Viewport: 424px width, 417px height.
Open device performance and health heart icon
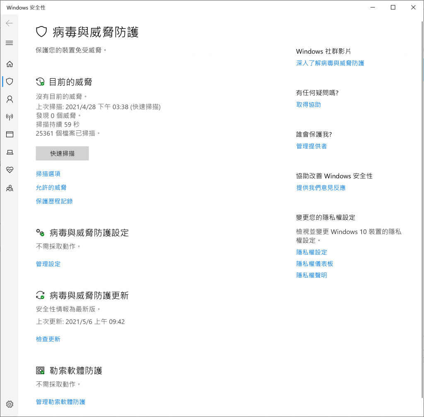pos(10,170)
